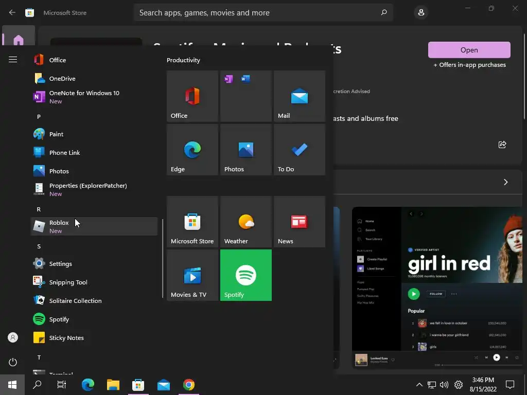Share the Spotify Store page
The width and height of the screenshot is (527, 395).
pyautogui.click(x=502, y=145)
